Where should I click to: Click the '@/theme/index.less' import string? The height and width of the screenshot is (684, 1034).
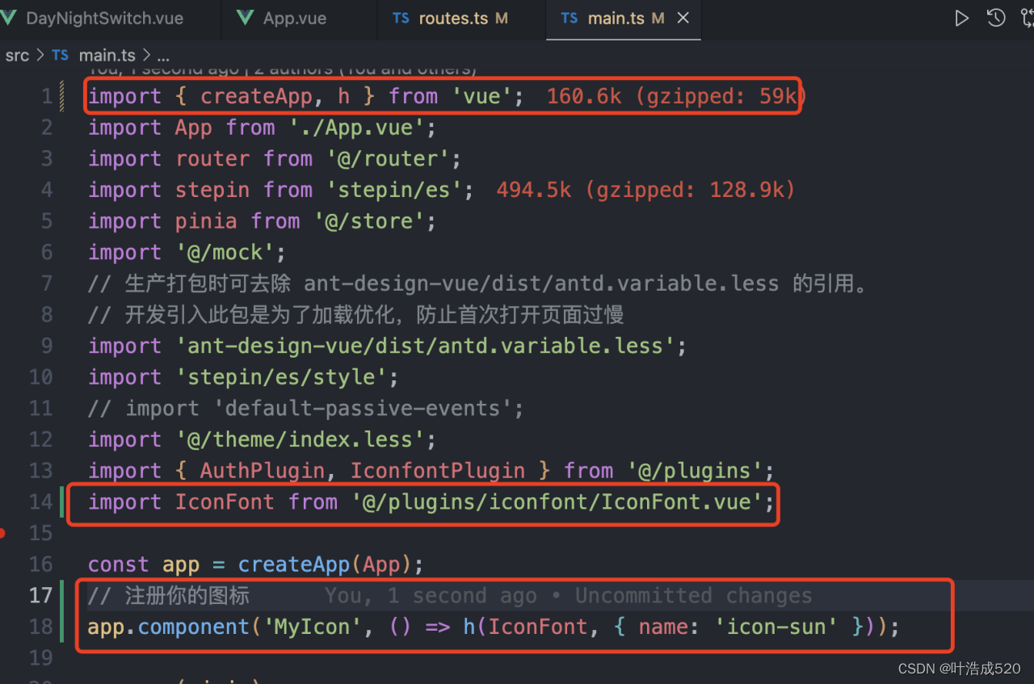coord(300,440)
